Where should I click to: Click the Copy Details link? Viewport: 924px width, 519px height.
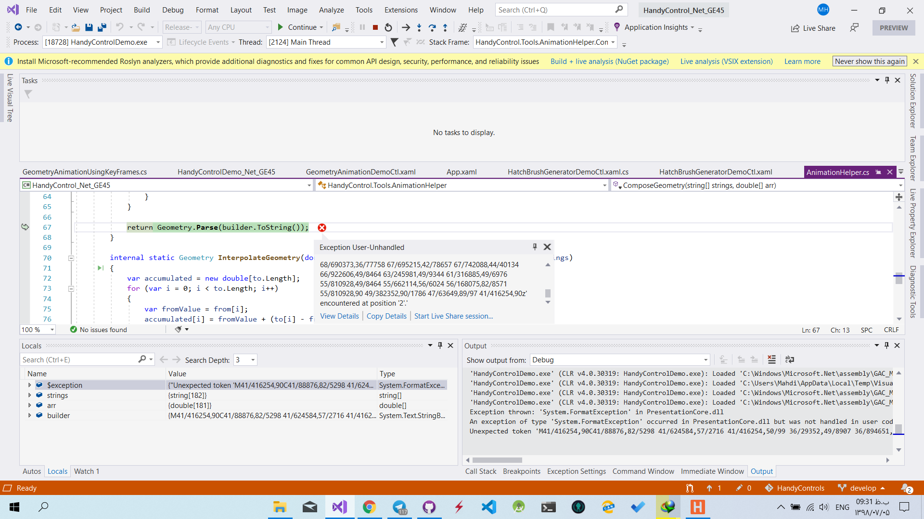(386, 316)
